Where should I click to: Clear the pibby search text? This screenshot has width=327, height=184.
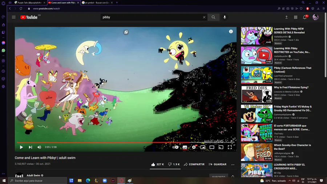click(x=204, y=17)
